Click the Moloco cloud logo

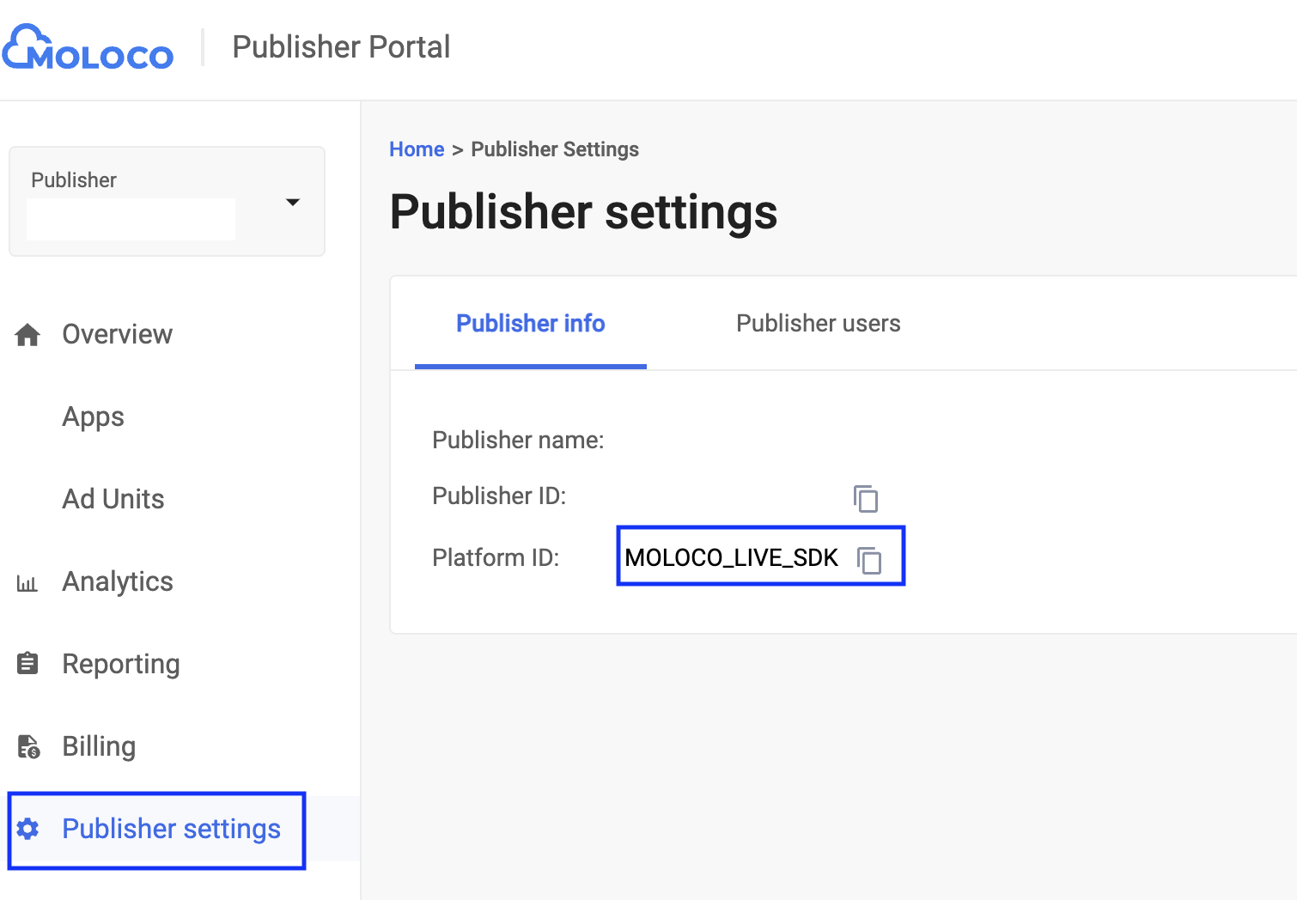[x=88, y=48]
